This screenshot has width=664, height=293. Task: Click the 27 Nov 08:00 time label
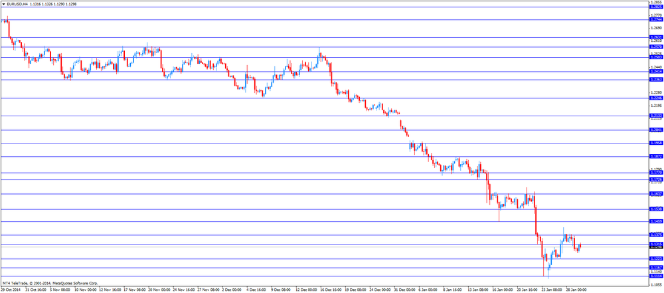coord(208,290)
